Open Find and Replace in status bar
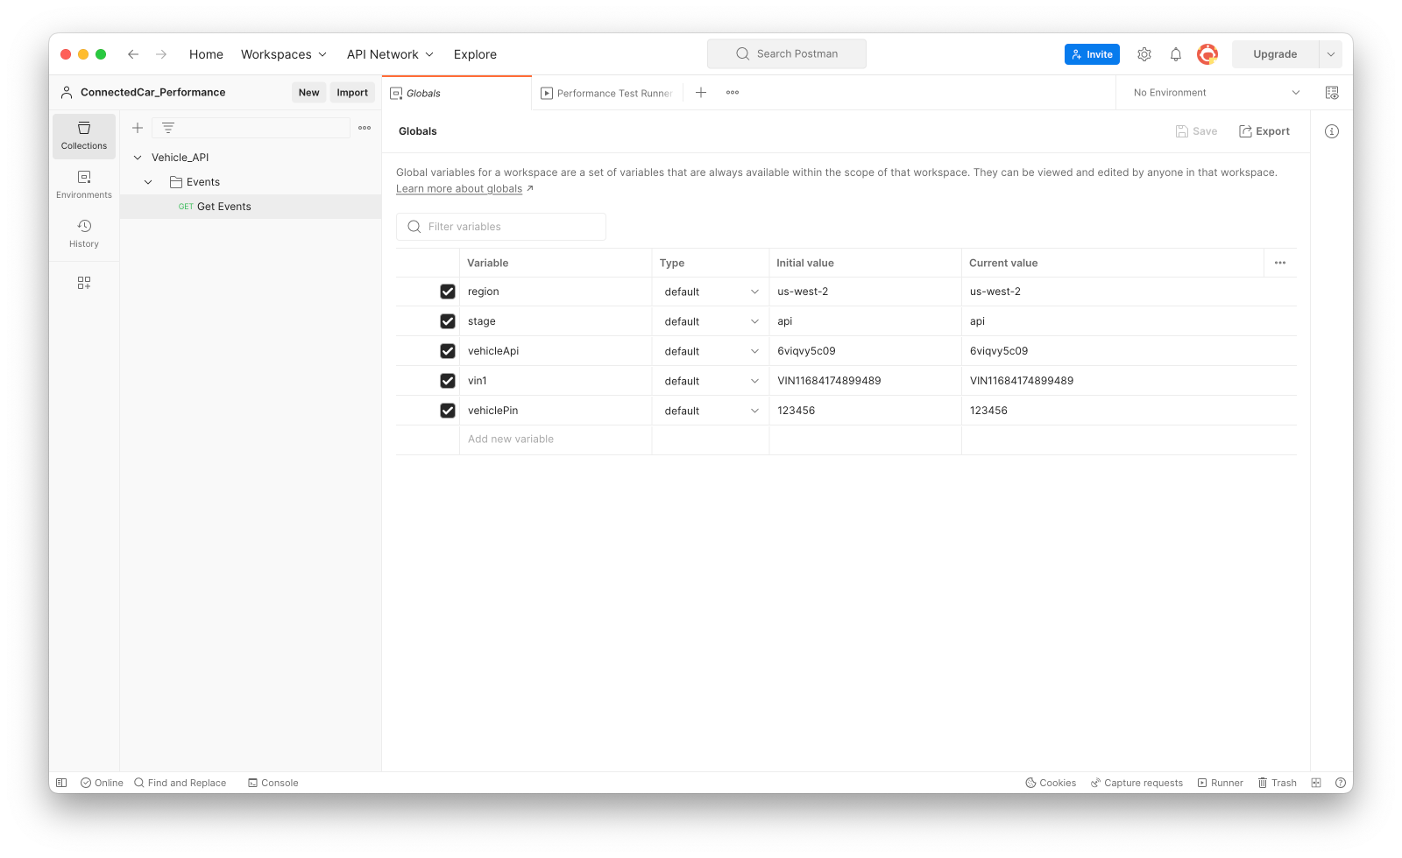Viewport: 1402px width, 858px height. 181,783
